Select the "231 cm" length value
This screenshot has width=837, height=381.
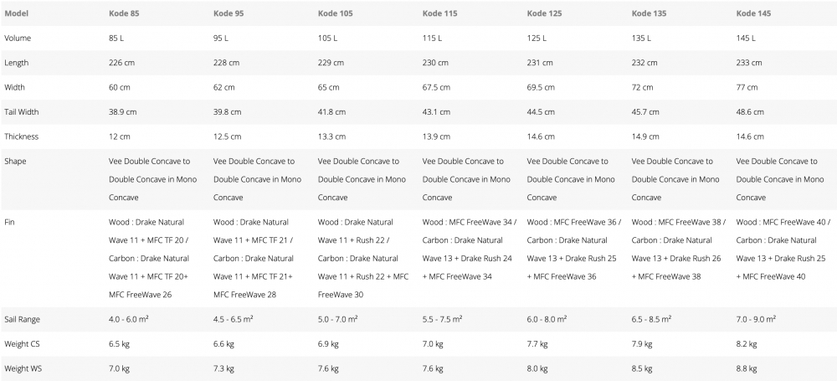541,63
